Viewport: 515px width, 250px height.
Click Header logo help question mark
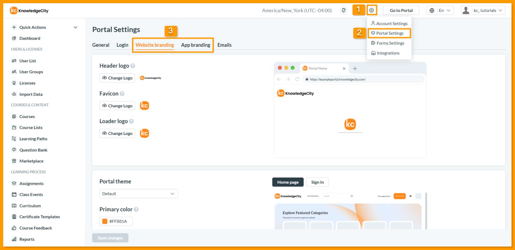pyautogui.click(x=133, y=66)
